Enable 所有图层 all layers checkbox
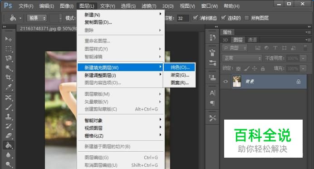 (247, 18)
